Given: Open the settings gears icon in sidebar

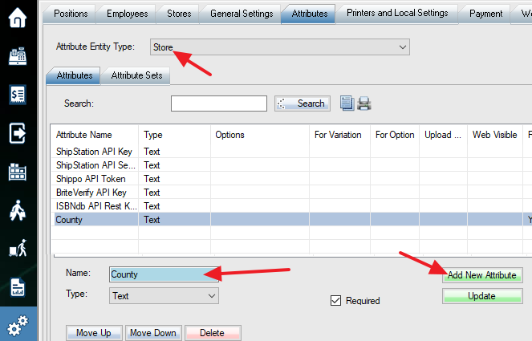Looking at the screenshot, I should (x=18, y=325).
